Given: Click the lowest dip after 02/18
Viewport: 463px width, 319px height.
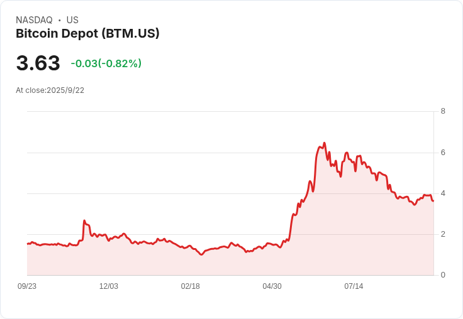Looking at the screenshot, I should pos(201,254).
